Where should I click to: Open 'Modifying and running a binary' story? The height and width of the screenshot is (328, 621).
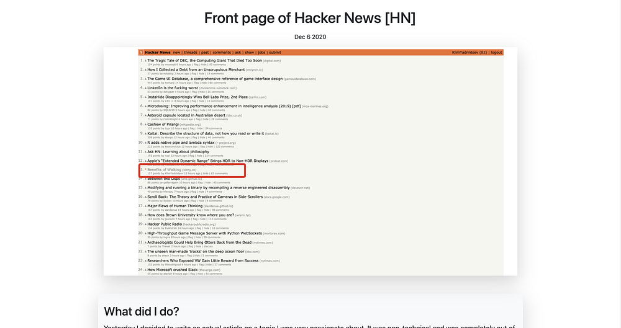click(218, 187)
